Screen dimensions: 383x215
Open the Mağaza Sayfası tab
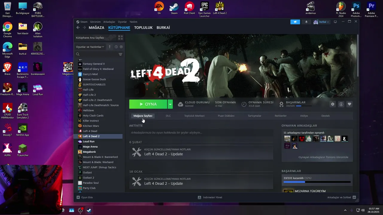[x=143, y=116]
